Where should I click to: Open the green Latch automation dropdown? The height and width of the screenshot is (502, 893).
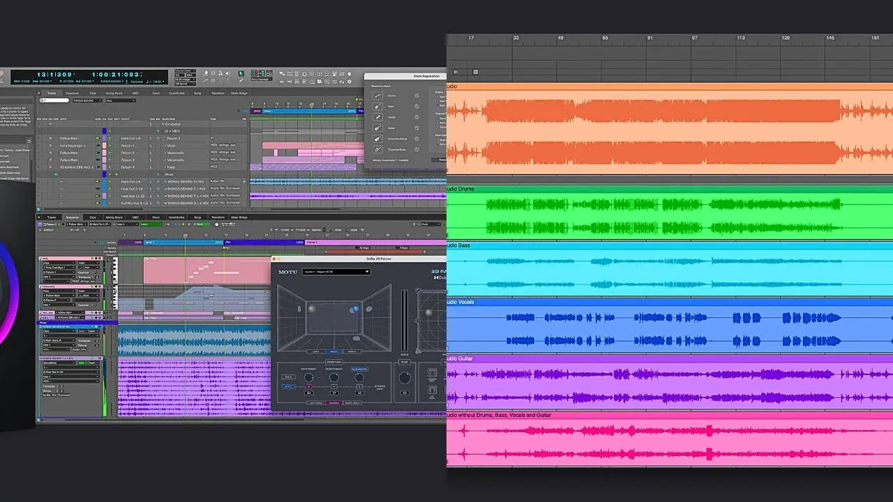click(x=151, y=224)
